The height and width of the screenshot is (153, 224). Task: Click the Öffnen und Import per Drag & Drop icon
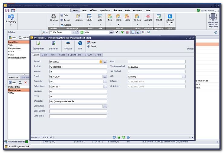pos(213,17)
